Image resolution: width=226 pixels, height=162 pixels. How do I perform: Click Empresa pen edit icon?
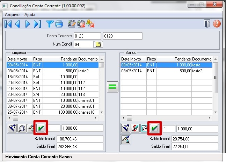pyautogui.click(x=30, y=128)
